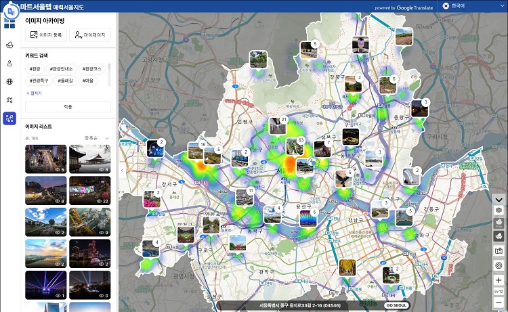Image resolution: width=508 pixels, height=312 pixels.
Task: Click the highlighted image archive sidebar icon
Action: [x=9, y=118]
